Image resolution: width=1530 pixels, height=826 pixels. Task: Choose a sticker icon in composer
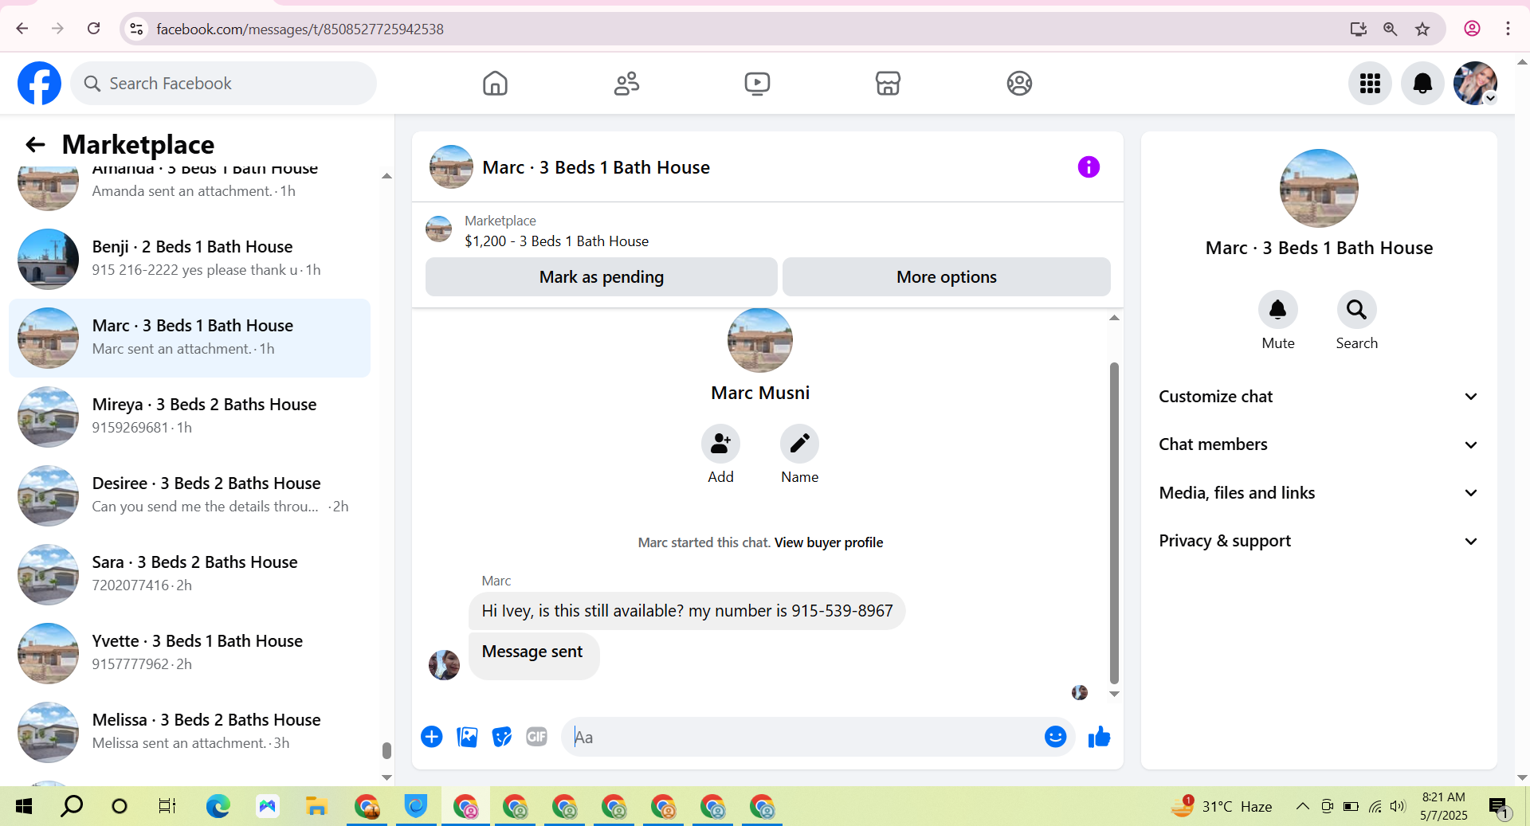(502, 737)
